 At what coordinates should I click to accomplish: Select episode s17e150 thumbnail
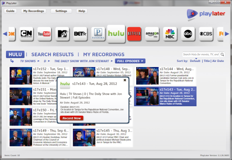pyautogui.click(x=21, y=117)
